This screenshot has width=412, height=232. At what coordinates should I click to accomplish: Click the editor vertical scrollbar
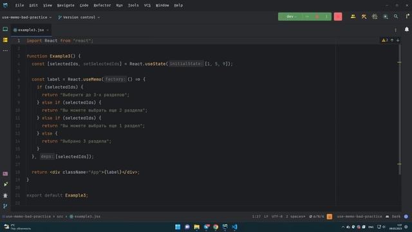point(400,110)
